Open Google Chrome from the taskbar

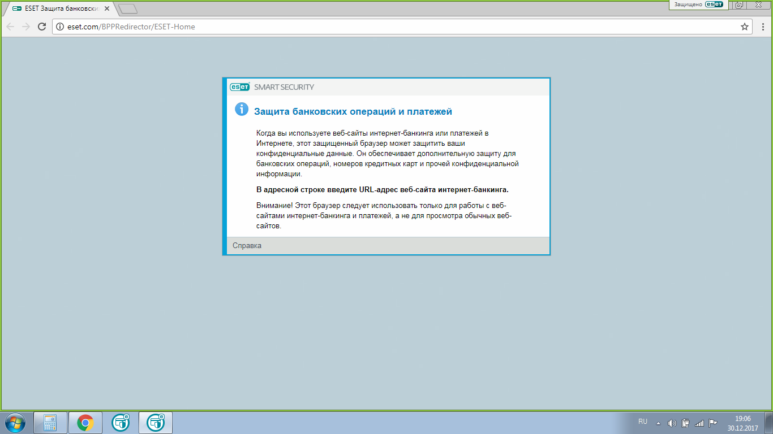click(x=85, y=422)
